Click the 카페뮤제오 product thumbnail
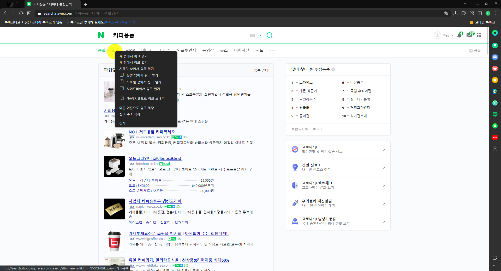 click(114, 140)
